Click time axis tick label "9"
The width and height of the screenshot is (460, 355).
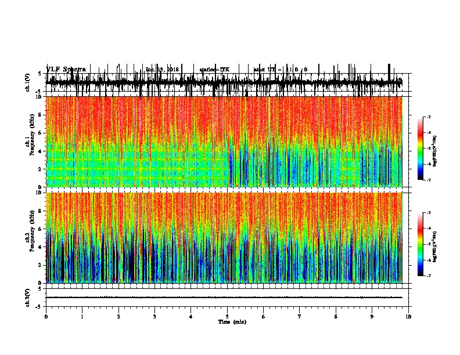tap(372, 317)
